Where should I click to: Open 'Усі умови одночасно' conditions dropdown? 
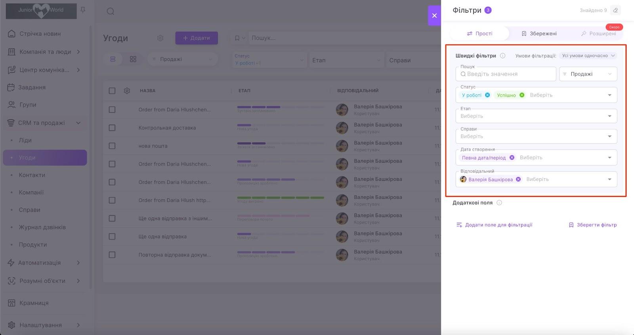588,56
